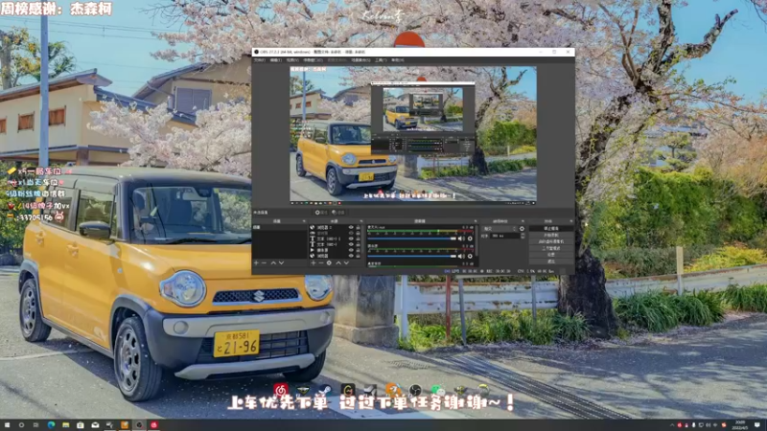Open the Mail app from the taskbar
This screenshot has width=767, height=431.
(95, 424)
